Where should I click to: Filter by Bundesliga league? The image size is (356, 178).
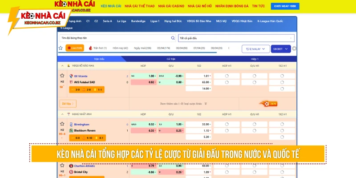click(138, 21)
